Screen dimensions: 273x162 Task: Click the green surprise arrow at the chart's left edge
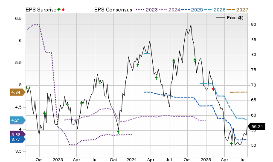pos(26,88)
